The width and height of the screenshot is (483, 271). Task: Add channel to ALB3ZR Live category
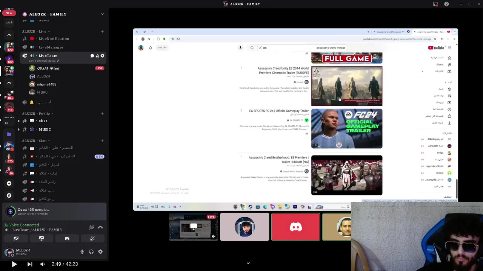[x=102, y=31]
